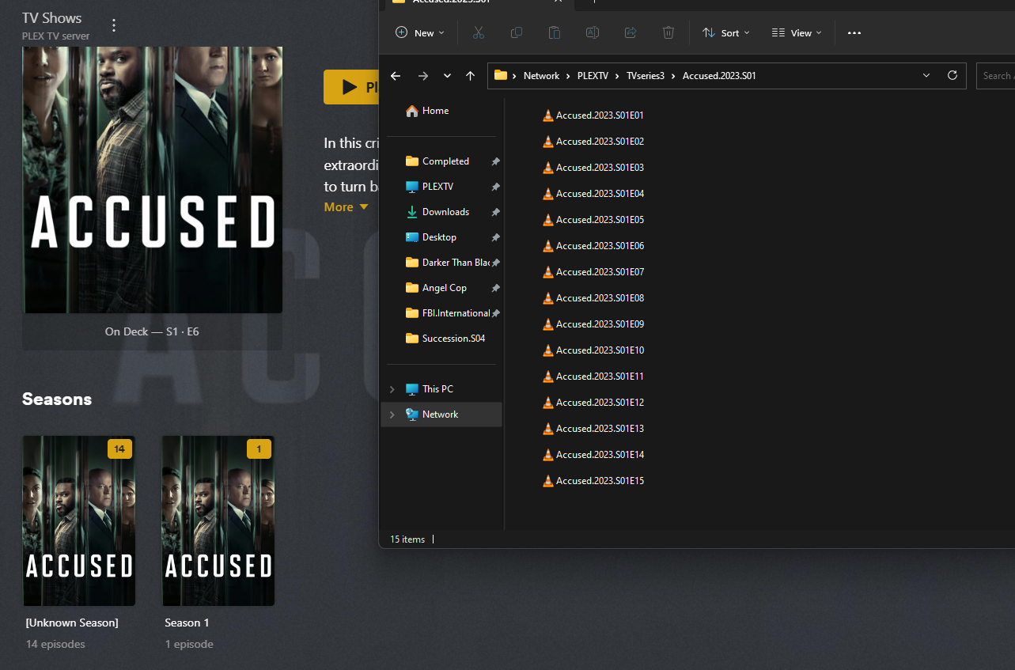Select Network in the navigation pane

pyautogui.click(x=440, y=414)
